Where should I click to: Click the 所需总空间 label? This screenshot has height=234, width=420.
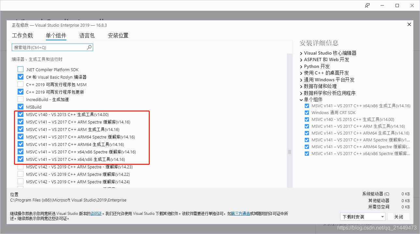tap(379, 207)
